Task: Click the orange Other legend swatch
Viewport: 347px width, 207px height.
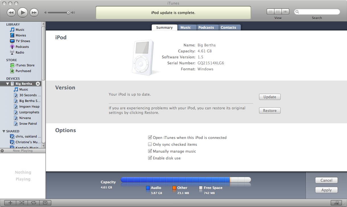Action: point(174,188)
